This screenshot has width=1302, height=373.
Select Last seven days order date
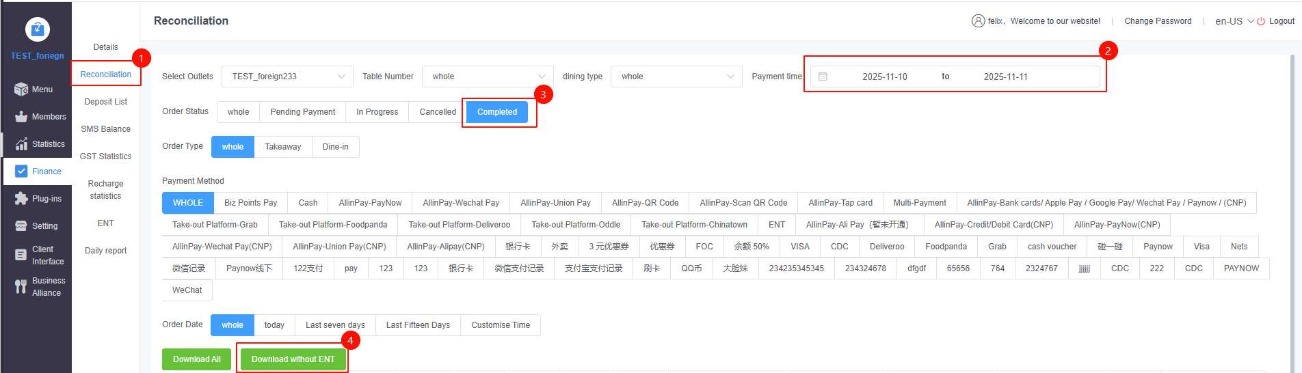(335, 325)
